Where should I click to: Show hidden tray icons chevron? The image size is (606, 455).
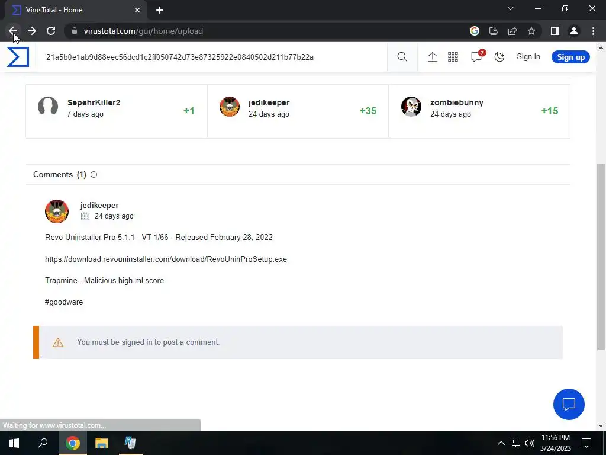(x=501, y=443)
